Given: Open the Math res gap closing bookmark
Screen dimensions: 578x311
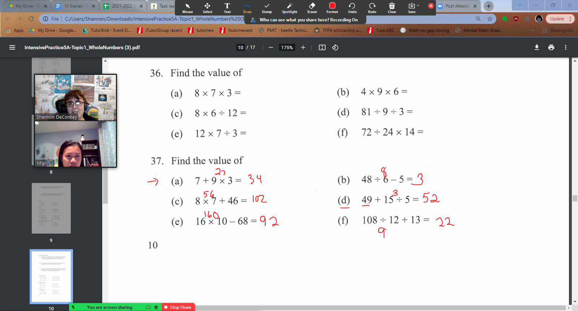Looking at the screenshot, I should [425, 30].
